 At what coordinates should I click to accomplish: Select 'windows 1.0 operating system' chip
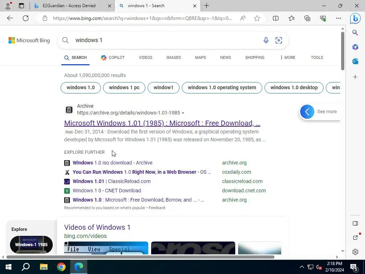[222, 88]
